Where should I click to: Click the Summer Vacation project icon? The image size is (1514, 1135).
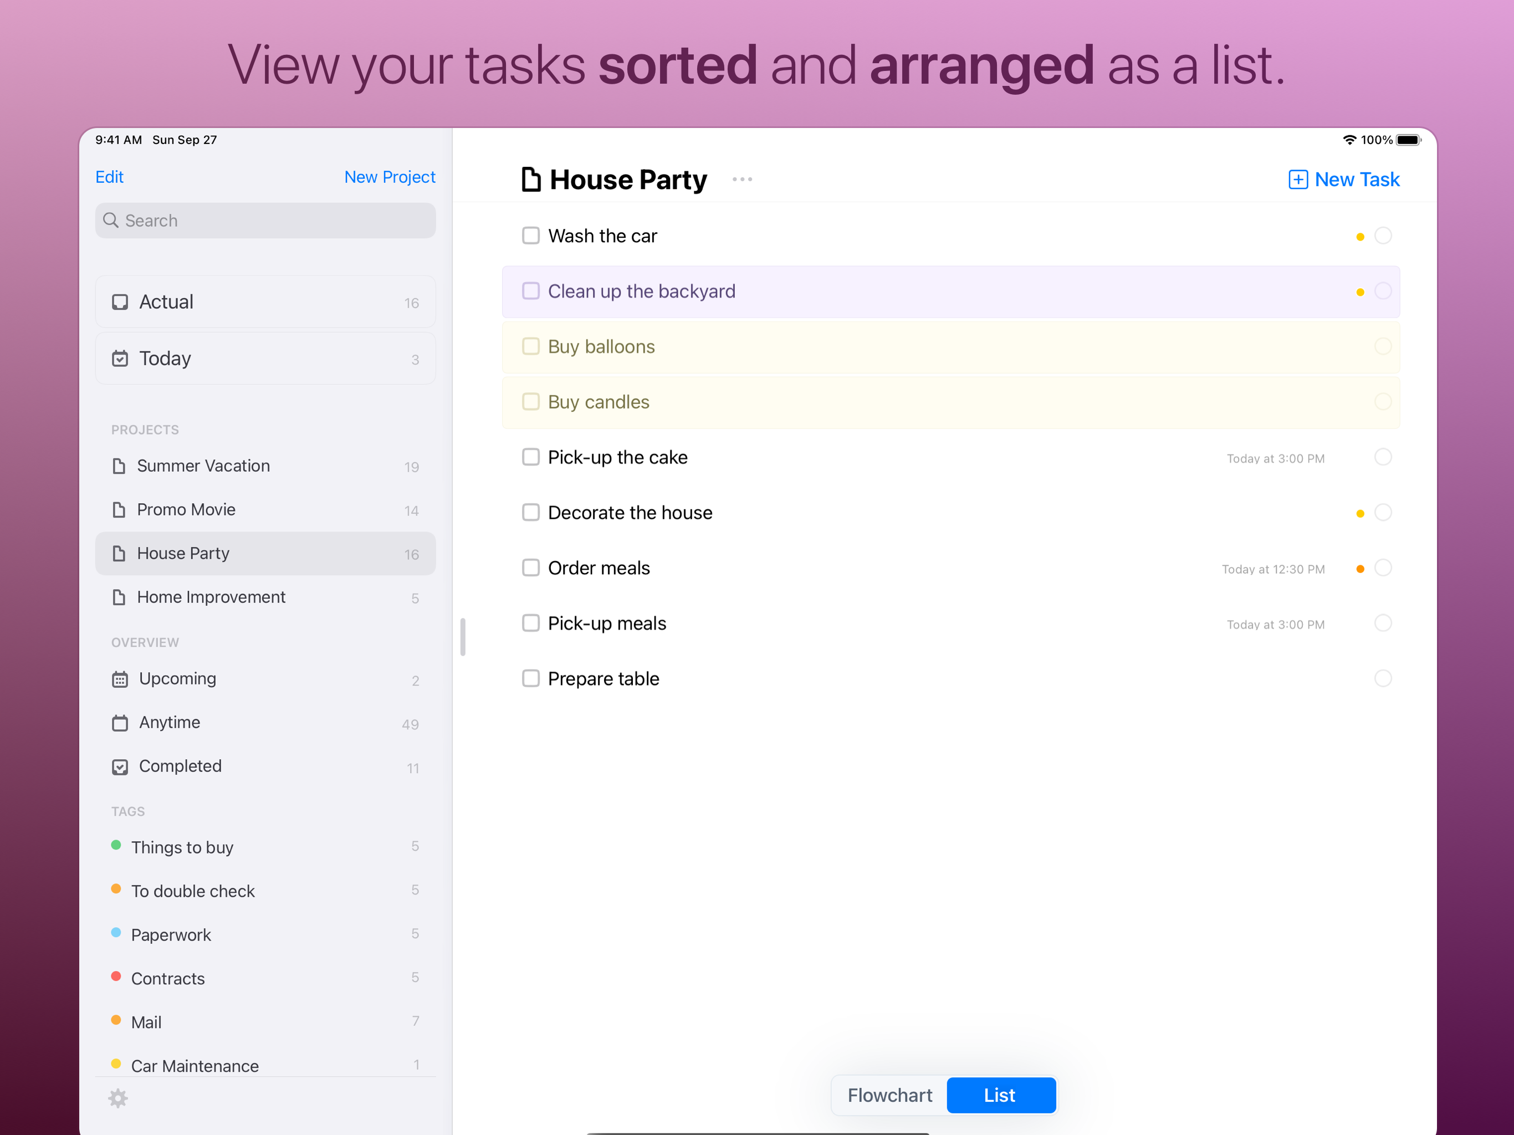point(119,466)
